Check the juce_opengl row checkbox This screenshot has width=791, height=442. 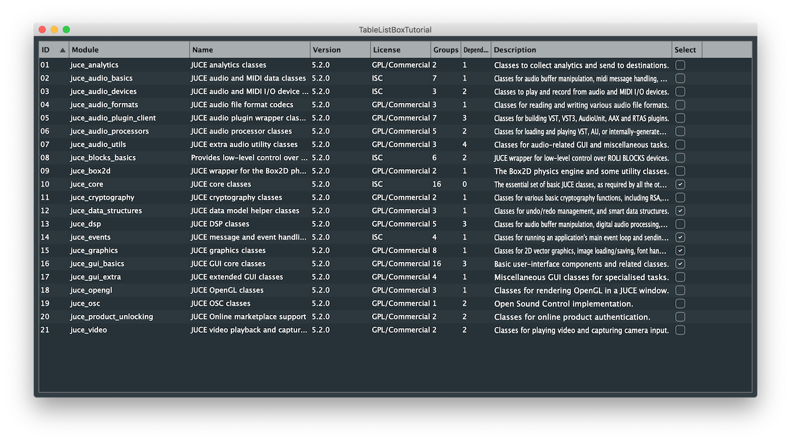click(680, 290)
